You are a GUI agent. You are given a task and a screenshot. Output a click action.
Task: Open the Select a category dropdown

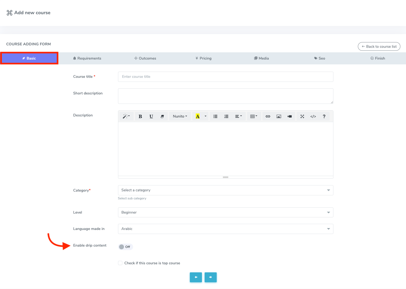point(225,190)
